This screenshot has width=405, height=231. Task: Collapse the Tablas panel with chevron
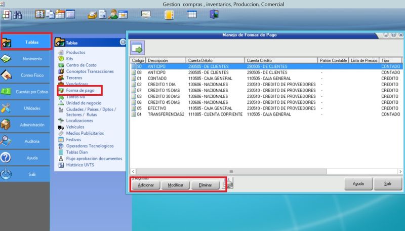click(x=122, y=43)
